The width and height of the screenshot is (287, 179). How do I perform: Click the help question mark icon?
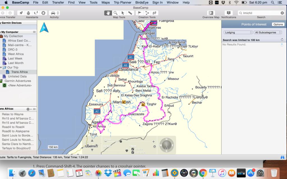click(x=282, y=44)
